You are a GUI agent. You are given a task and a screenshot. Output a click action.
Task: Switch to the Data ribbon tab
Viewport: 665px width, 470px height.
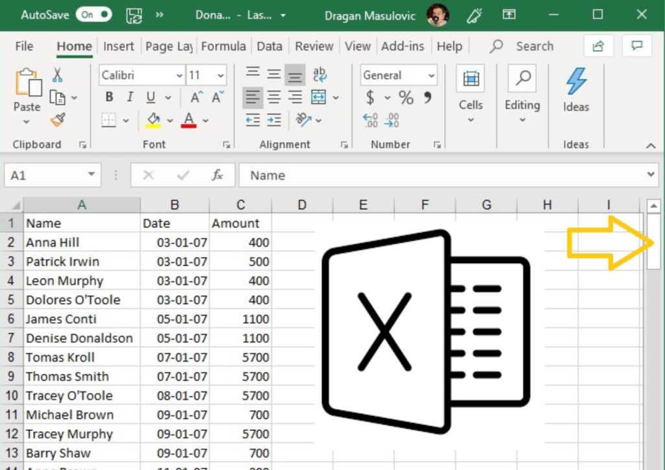(269, 46)
